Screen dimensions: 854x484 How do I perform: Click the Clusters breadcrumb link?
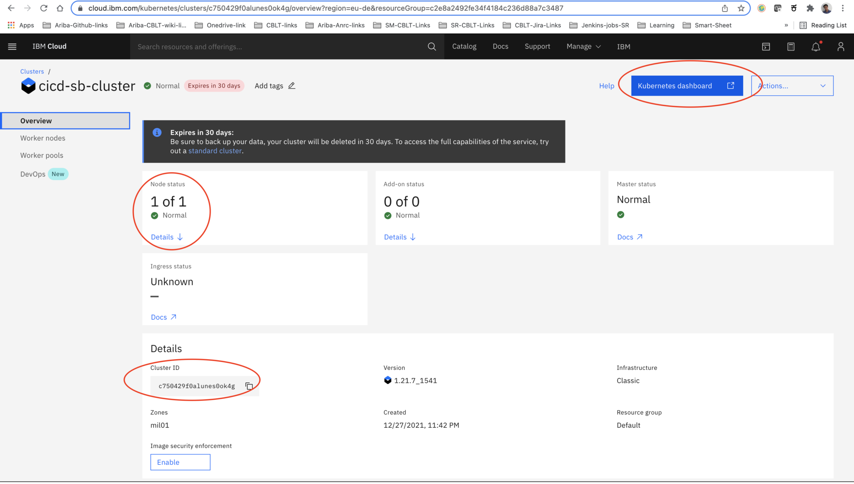(x=32, y=71)
